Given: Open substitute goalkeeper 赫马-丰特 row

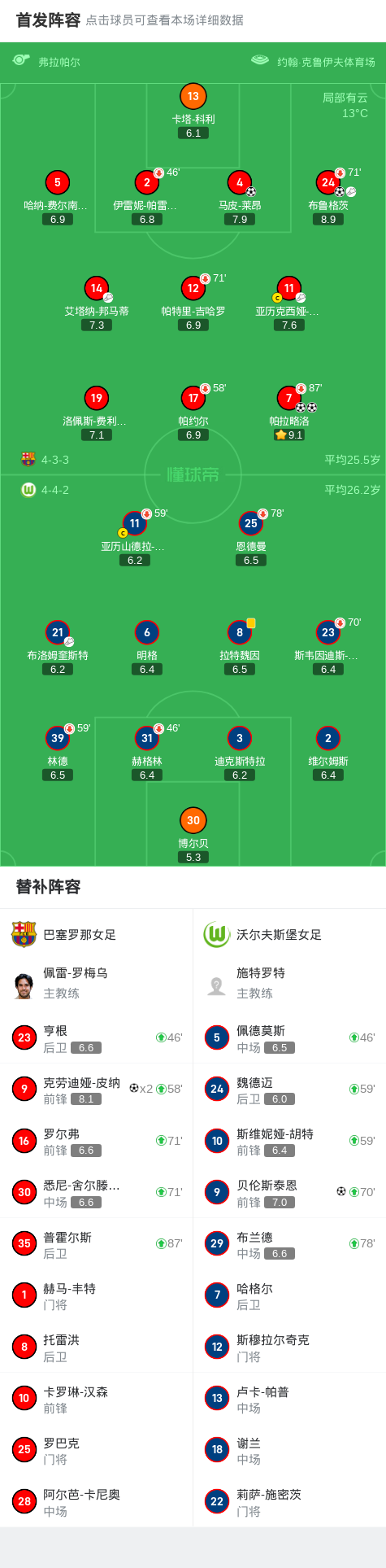Looking at the screenshot, I should tap(97, 1295).
